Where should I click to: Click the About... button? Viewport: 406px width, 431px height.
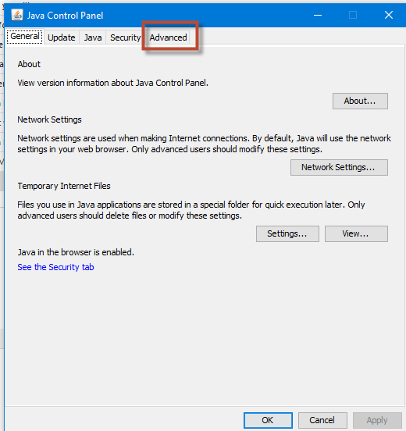360,101
